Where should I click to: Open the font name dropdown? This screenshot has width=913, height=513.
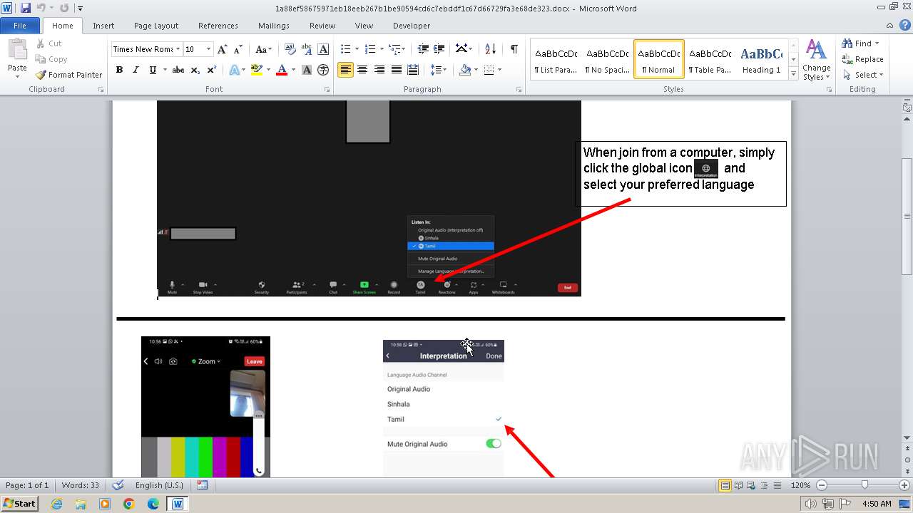178,49
